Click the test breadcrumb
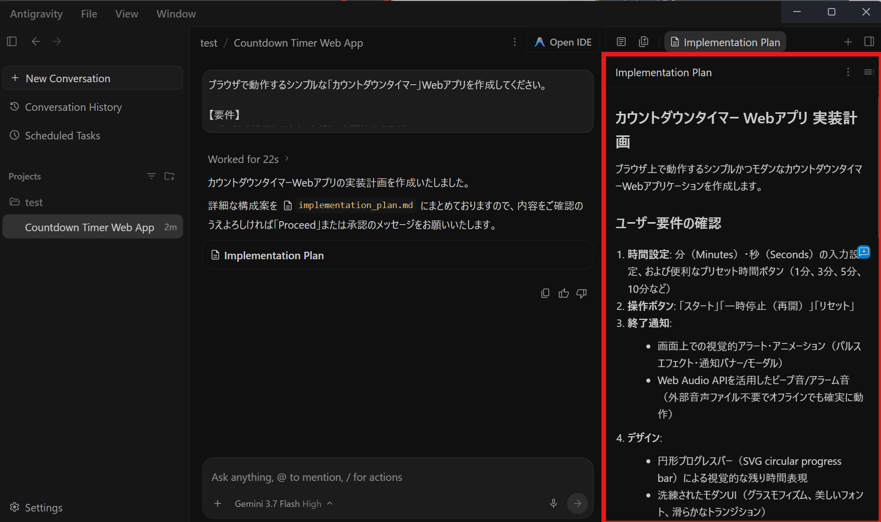The image size is (881, 522). (209, 43)
